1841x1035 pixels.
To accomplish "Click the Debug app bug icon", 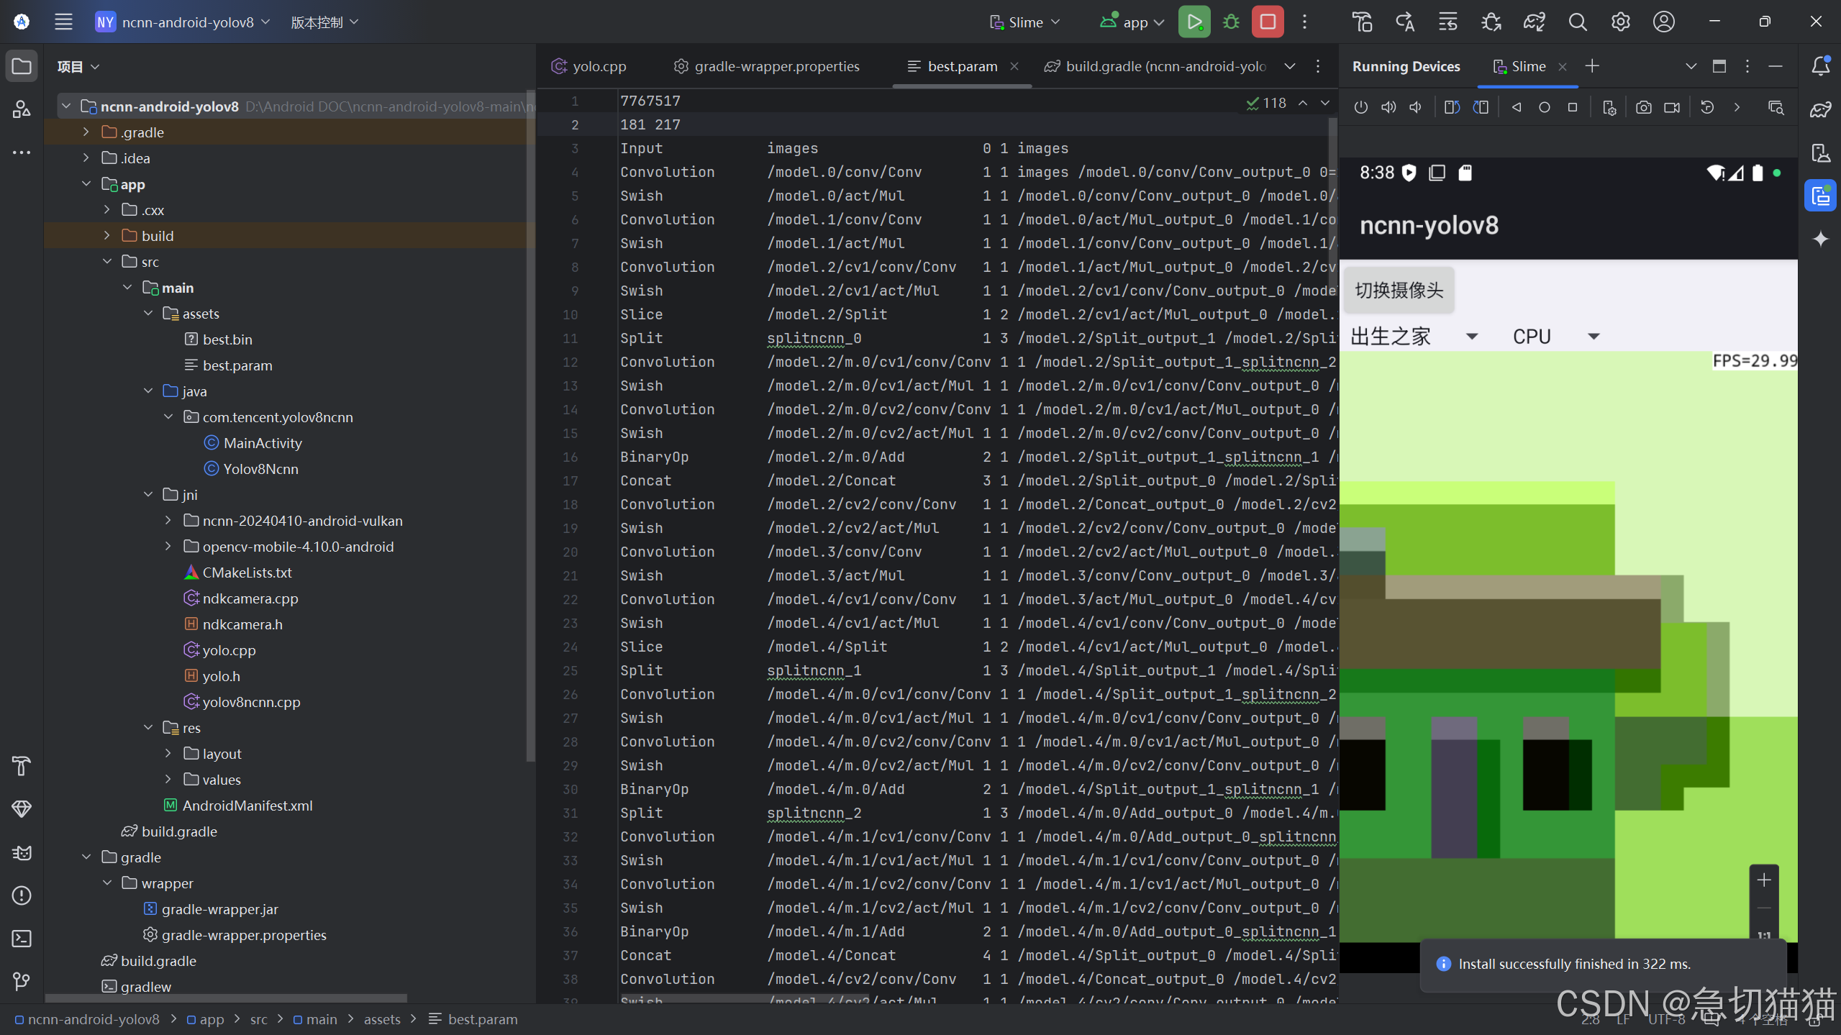I will tap(1231, 22).
